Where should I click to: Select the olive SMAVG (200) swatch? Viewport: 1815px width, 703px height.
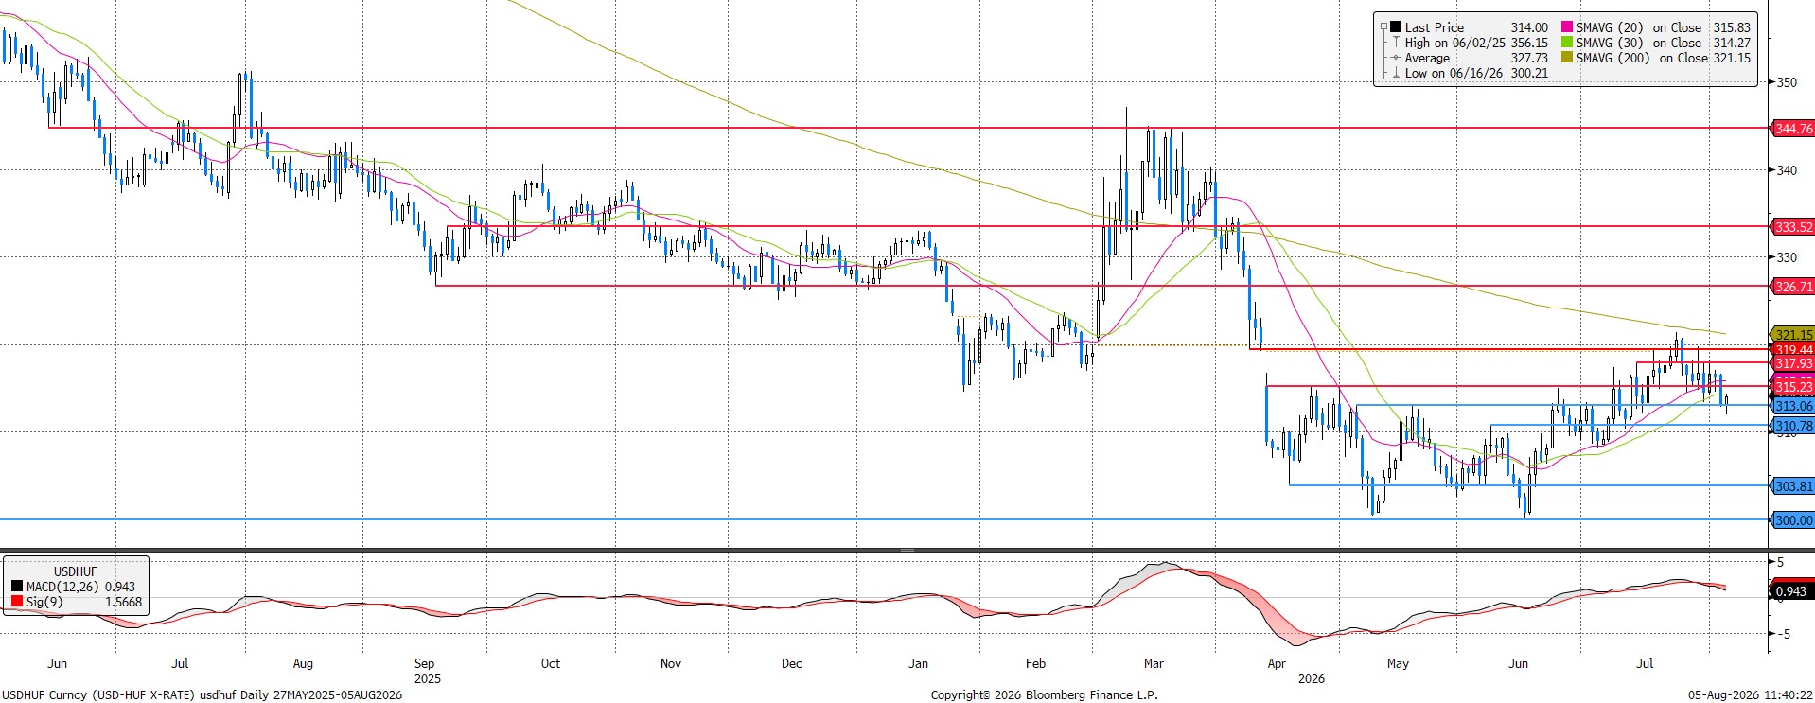1567,57
